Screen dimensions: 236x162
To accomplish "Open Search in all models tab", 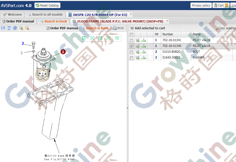I will (45, 14).
